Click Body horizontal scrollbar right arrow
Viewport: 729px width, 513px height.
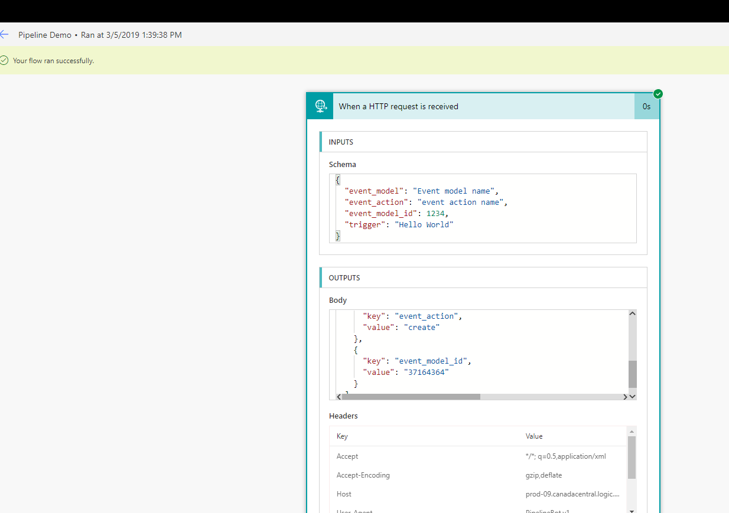[625, 397]
